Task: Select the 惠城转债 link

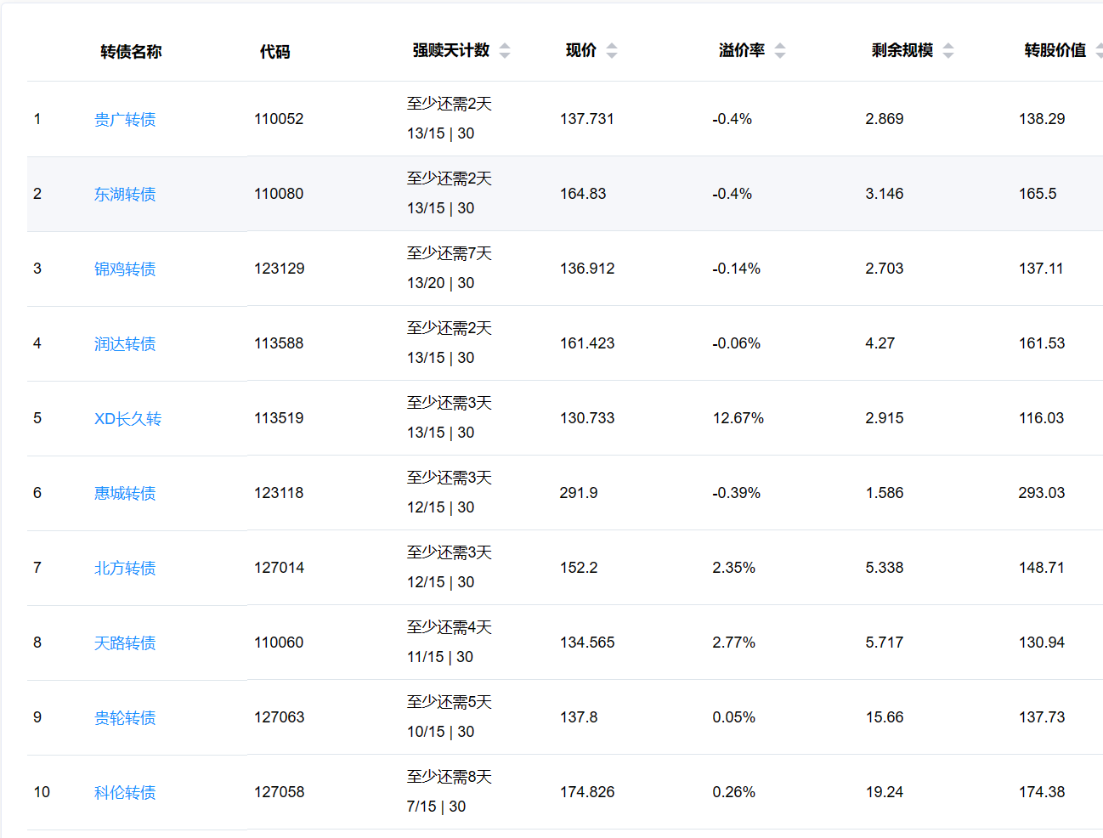Action: 125,494
